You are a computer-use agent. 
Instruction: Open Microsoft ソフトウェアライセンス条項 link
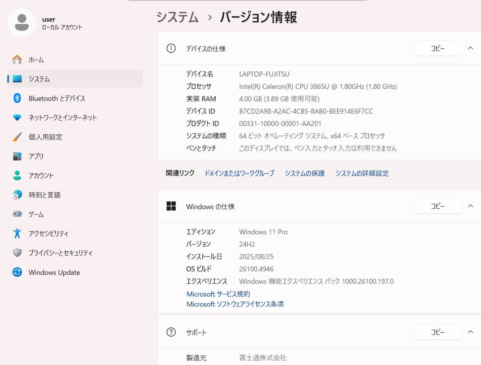235,305
